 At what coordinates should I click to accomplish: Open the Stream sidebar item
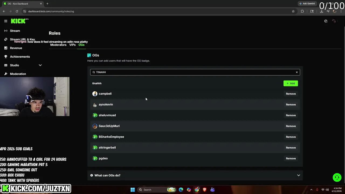coord(15,31)
